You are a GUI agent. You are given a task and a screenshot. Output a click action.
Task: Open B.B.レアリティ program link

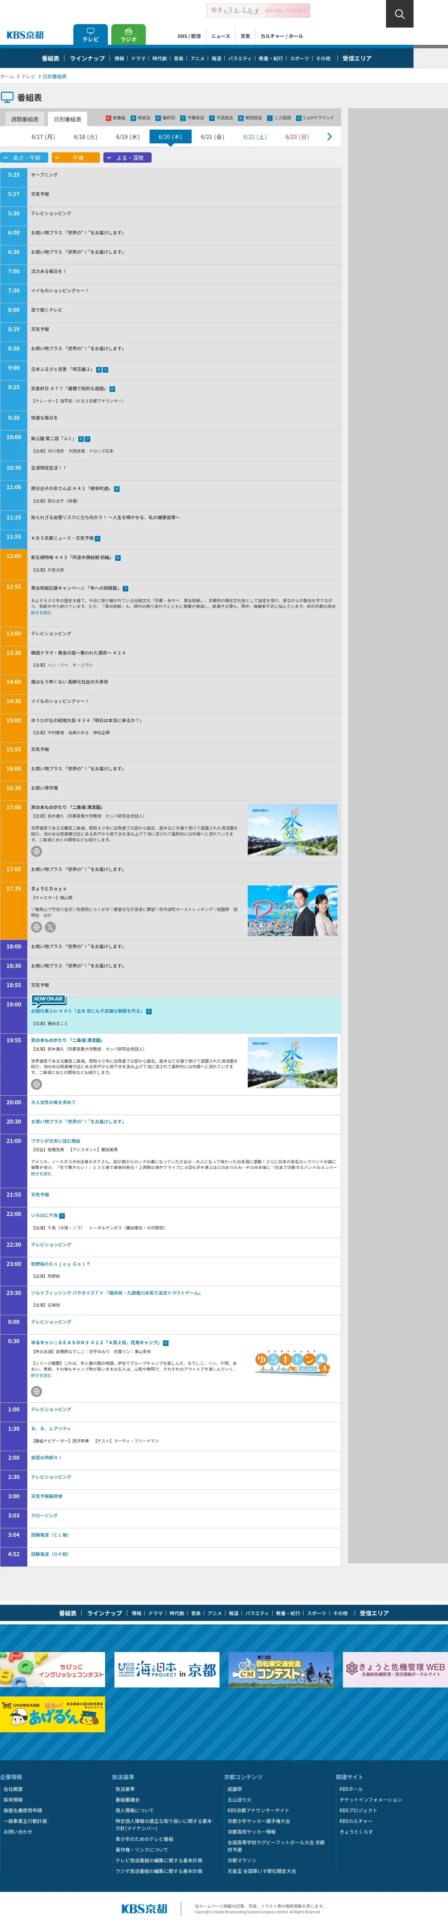tap(51, 1429)
